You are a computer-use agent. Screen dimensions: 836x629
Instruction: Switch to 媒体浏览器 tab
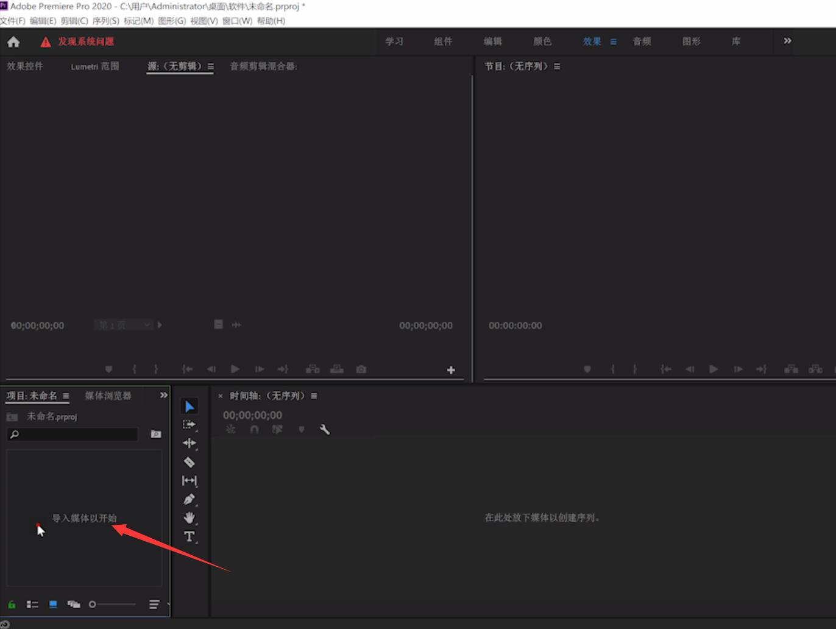108,396
